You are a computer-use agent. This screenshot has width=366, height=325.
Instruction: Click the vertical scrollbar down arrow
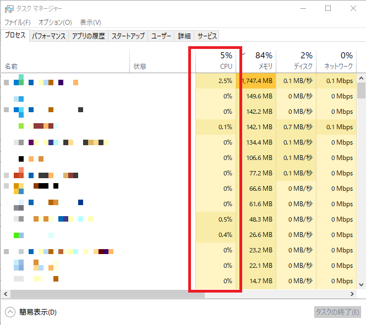(361, 284)
